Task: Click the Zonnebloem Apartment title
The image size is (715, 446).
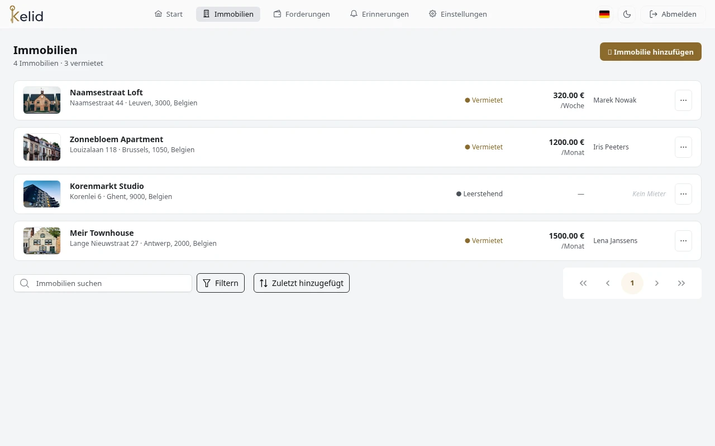Action: [116, 139]
